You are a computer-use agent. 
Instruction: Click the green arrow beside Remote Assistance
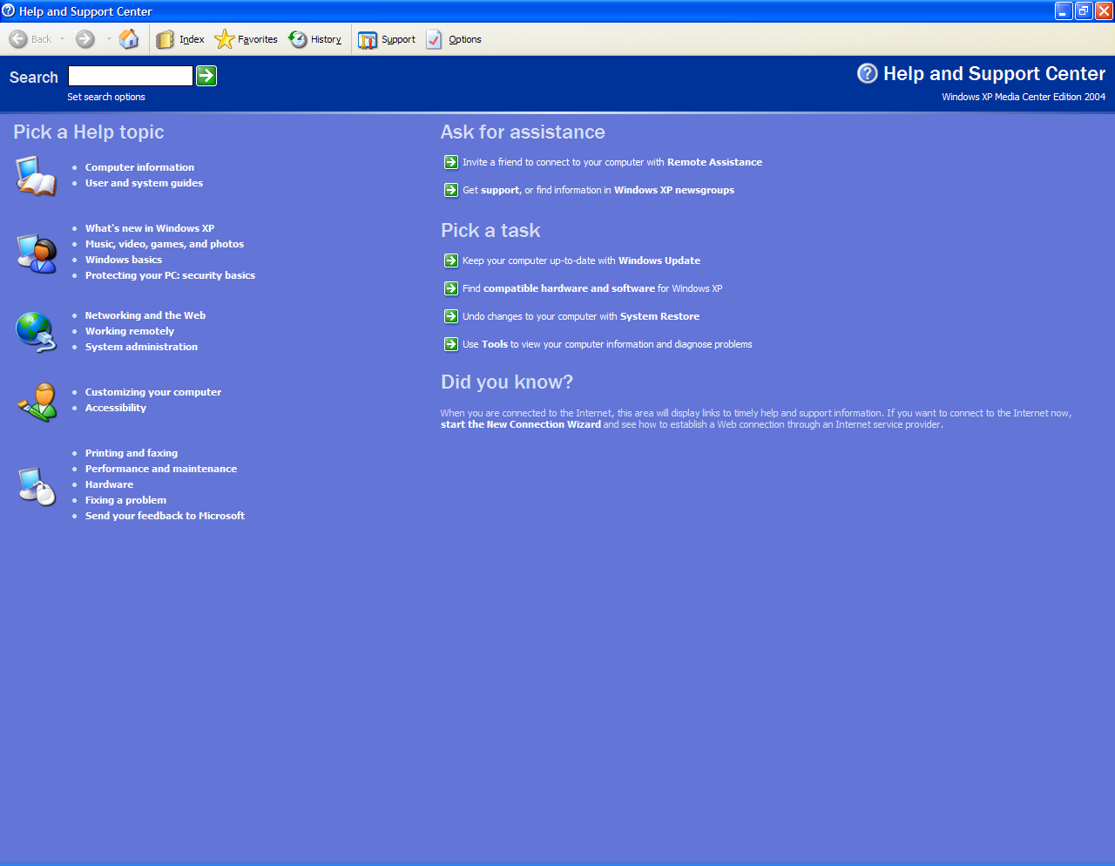451,162
